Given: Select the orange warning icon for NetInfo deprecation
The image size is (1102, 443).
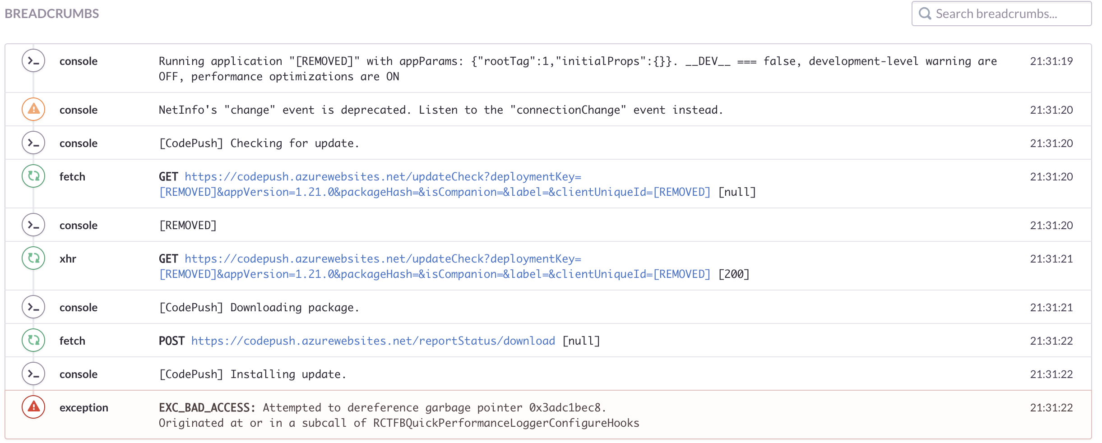Looking at the screenshot, I should (x=33, y=109).
